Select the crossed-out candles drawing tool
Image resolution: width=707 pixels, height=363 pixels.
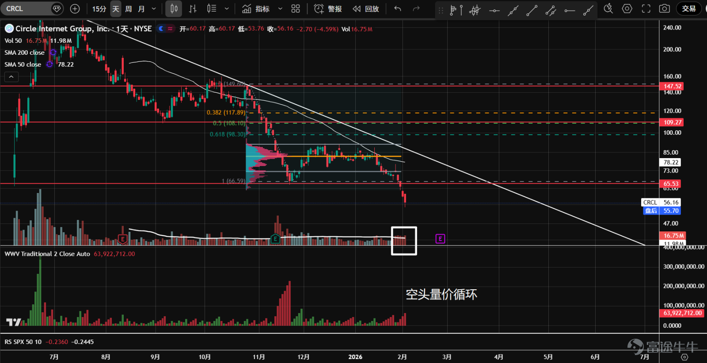[x=475, y=10]
